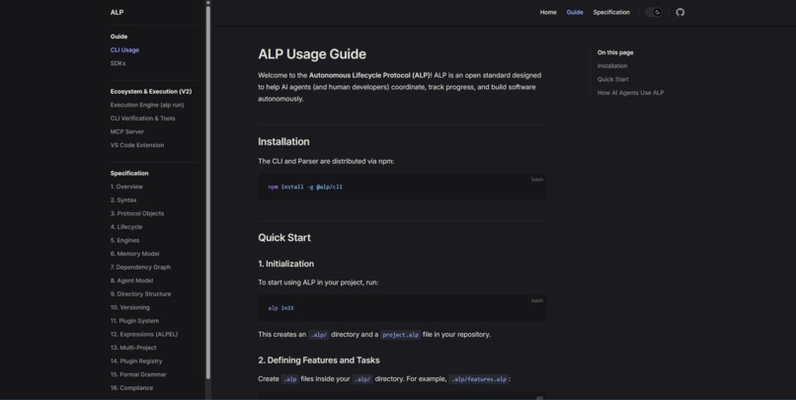Jump to Quick Start in On this page
The width and height of the screenshot is (796, 400).
point(612,79)
